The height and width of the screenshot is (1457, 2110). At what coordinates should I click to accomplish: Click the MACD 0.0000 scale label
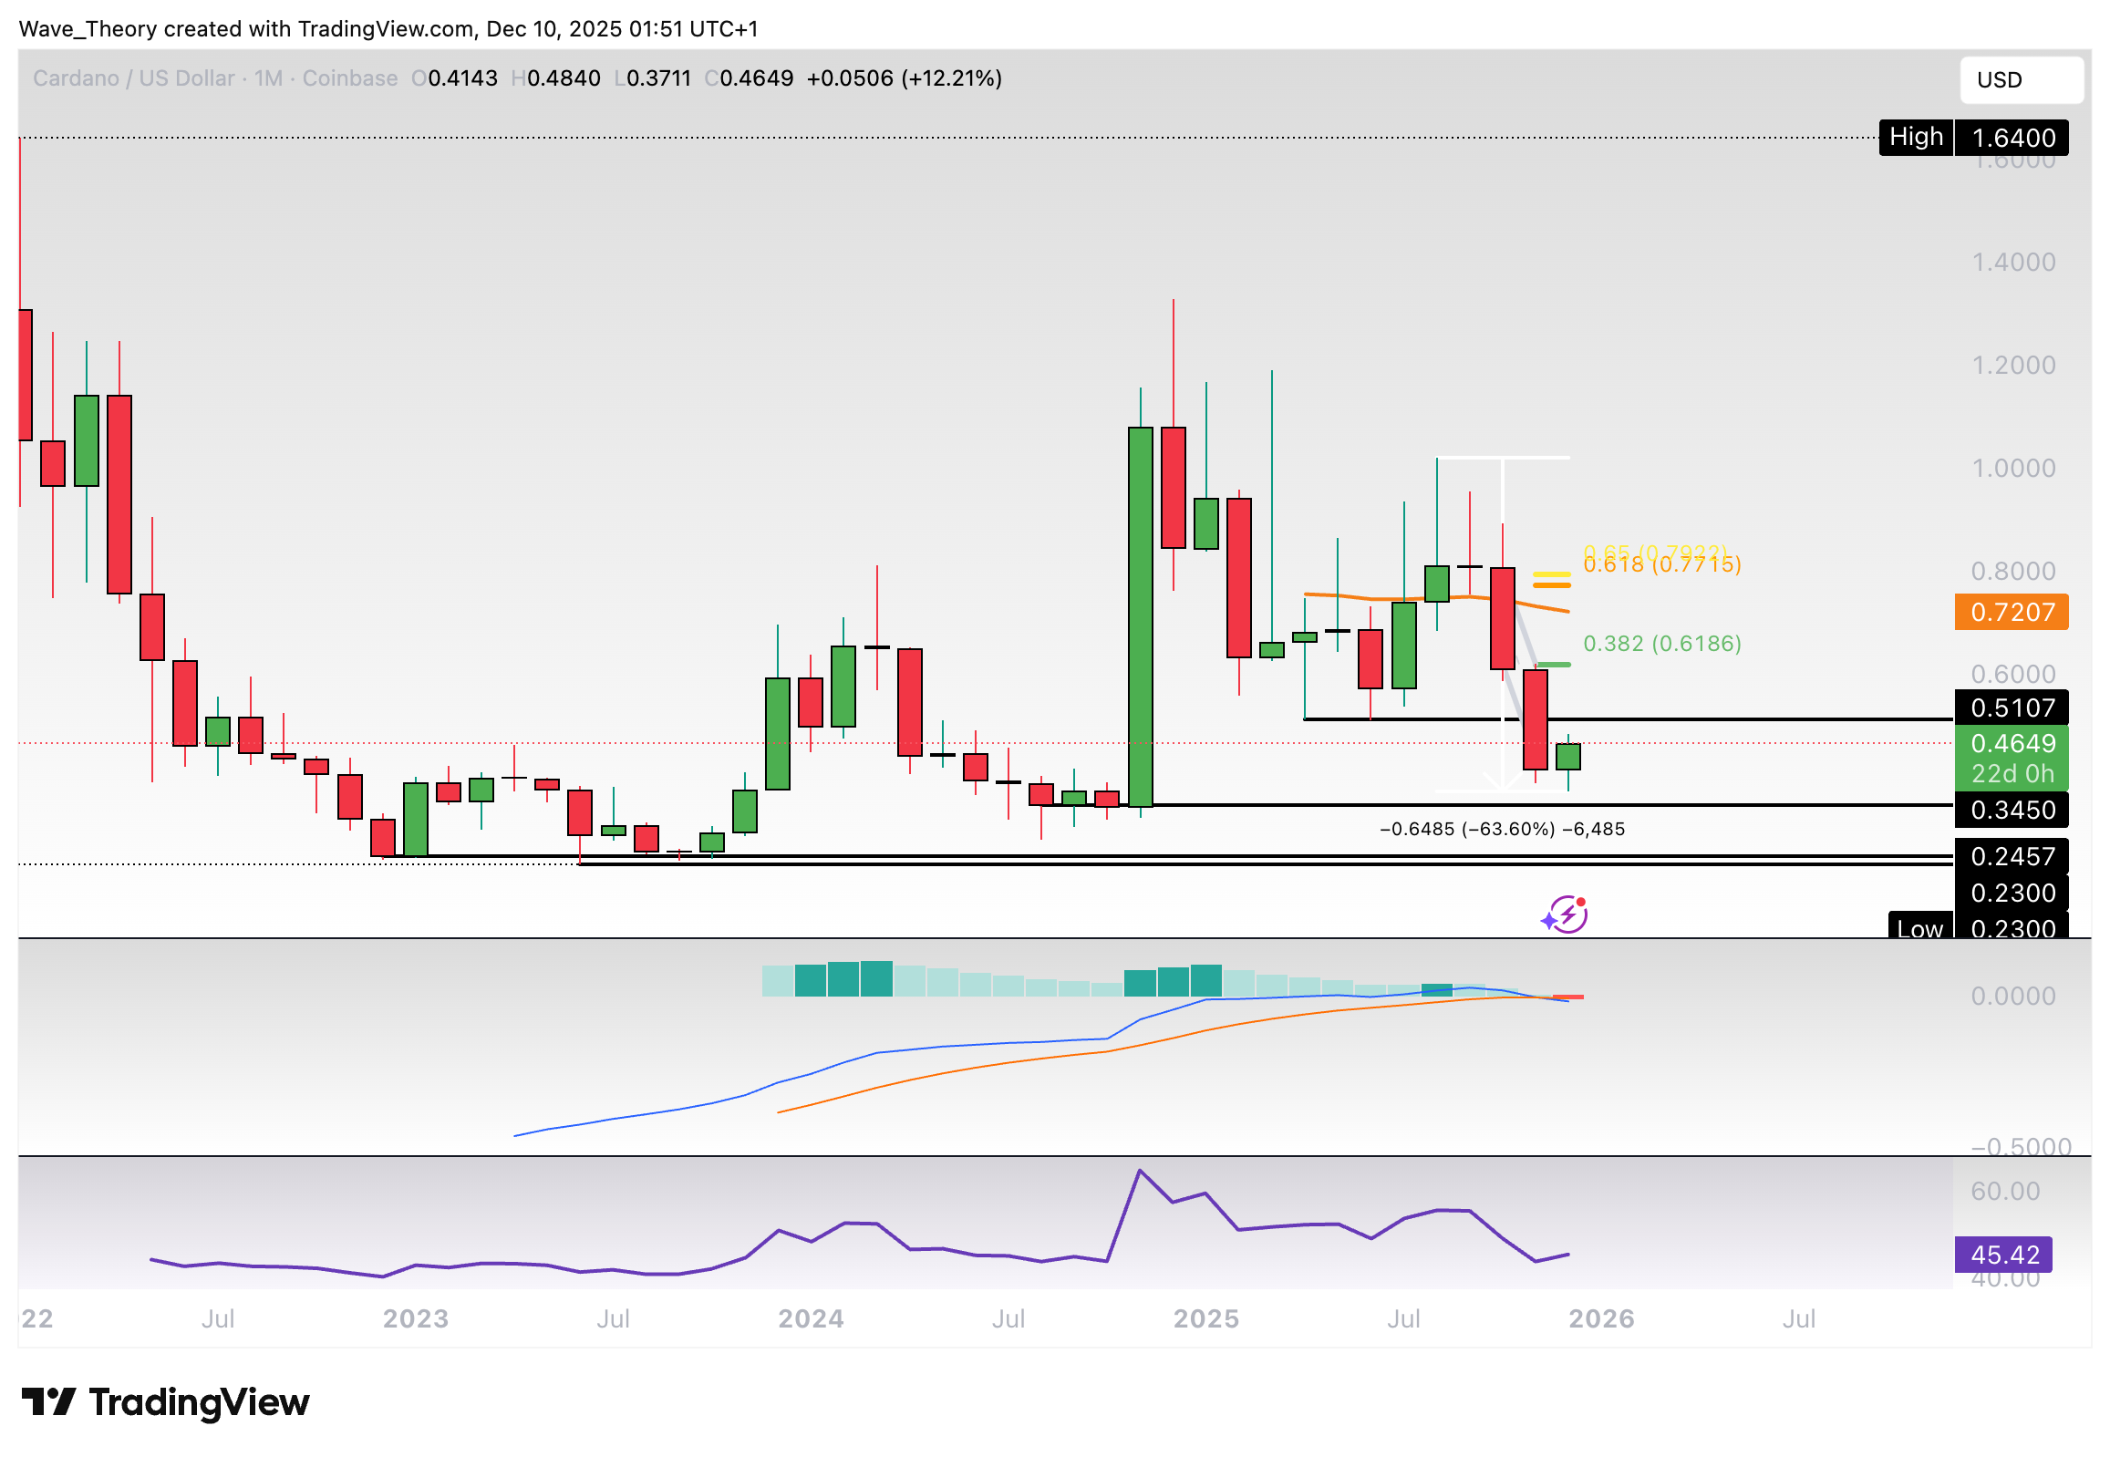click(x=2012, y=996)
